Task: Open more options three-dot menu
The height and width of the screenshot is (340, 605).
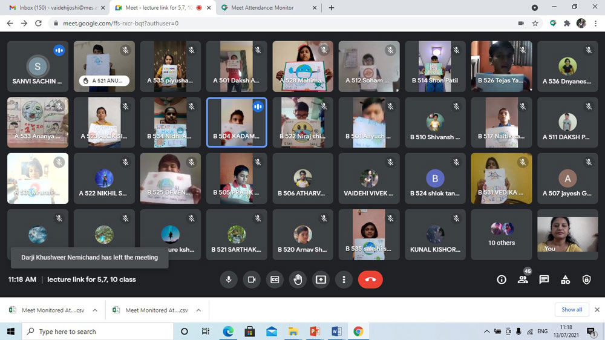Action: (x=344, y=280)
